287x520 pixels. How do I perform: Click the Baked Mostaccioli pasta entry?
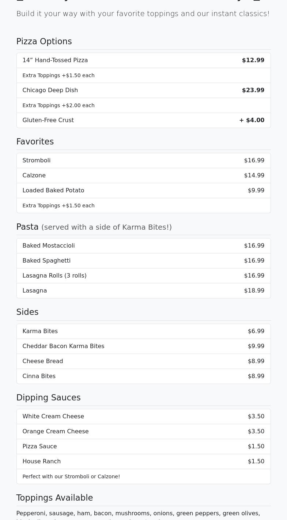click(49, 246)
